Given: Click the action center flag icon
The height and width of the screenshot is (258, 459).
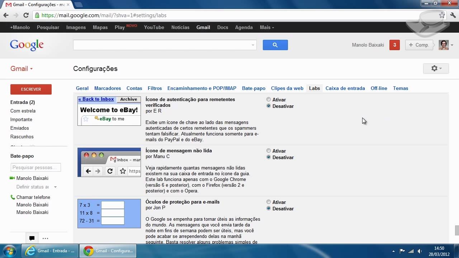Looking at the screenshot, I should click(x=402, y=251).
